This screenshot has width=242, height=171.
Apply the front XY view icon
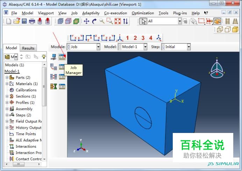pos(73,38)
